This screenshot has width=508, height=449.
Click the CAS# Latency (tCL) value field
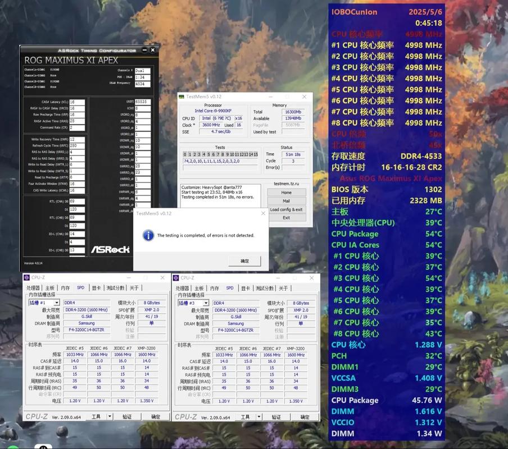77,102
